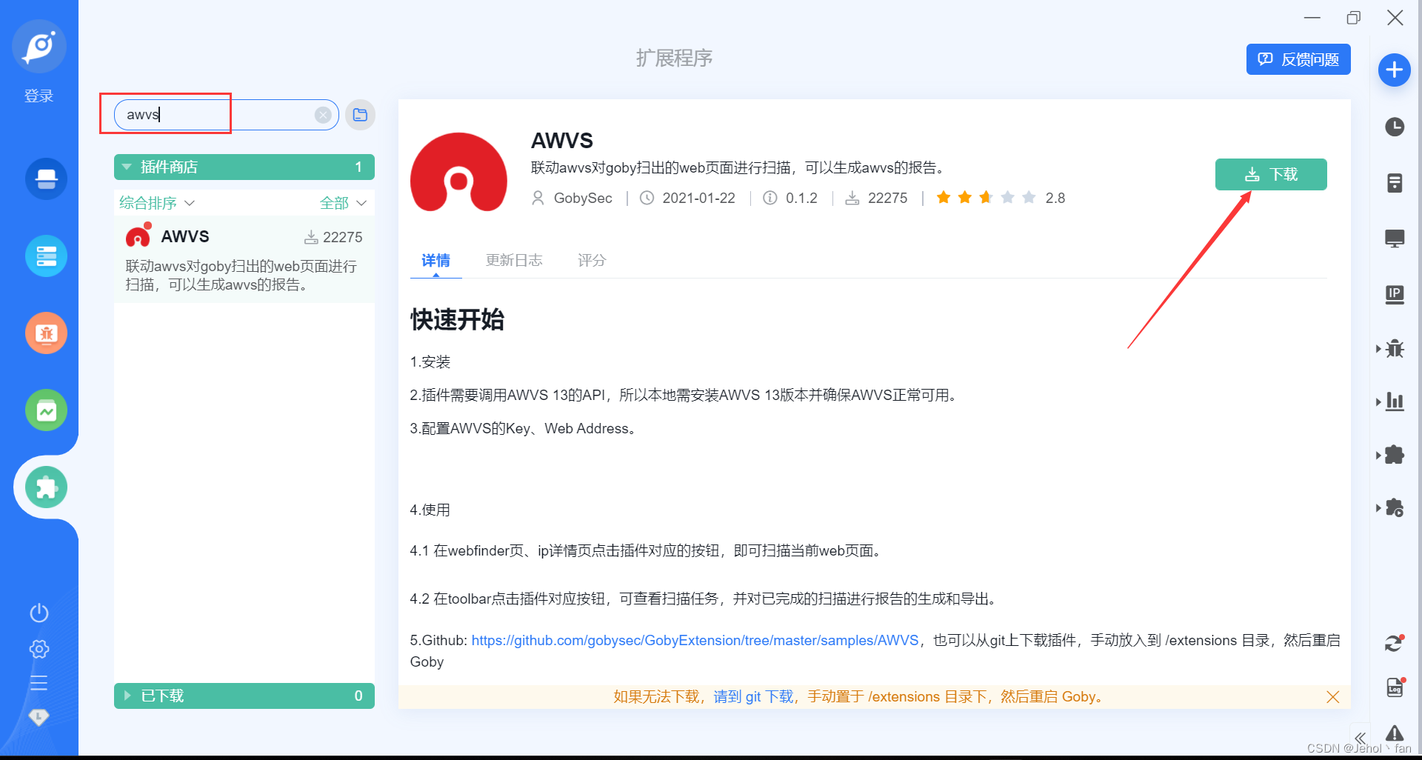Click the monitor icon in right bar
The width and height of the screenshot is (1422, 760).
(x=1395, y=239)
